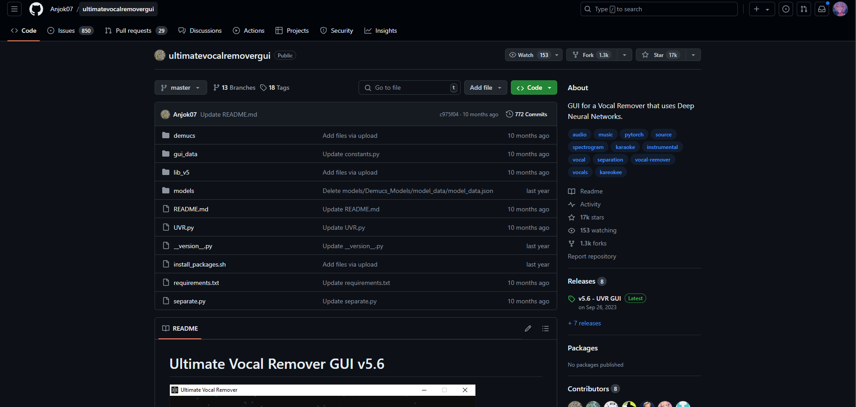The image size is (856, 407).
Task: Expand the create new plus dropdown
Action: (x=762, y=9)
